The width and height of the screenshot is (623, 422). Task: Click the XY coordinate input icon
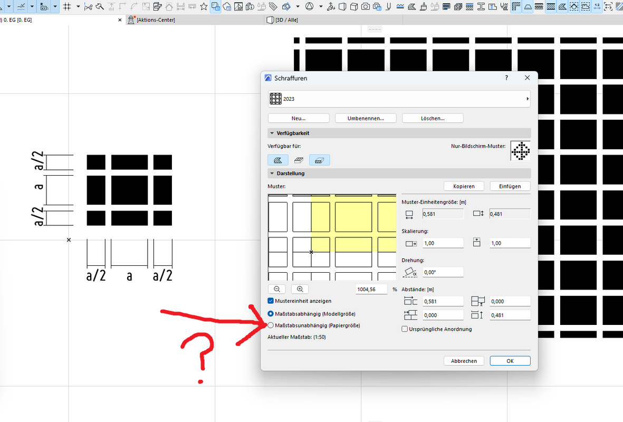[x=44, y=6]
